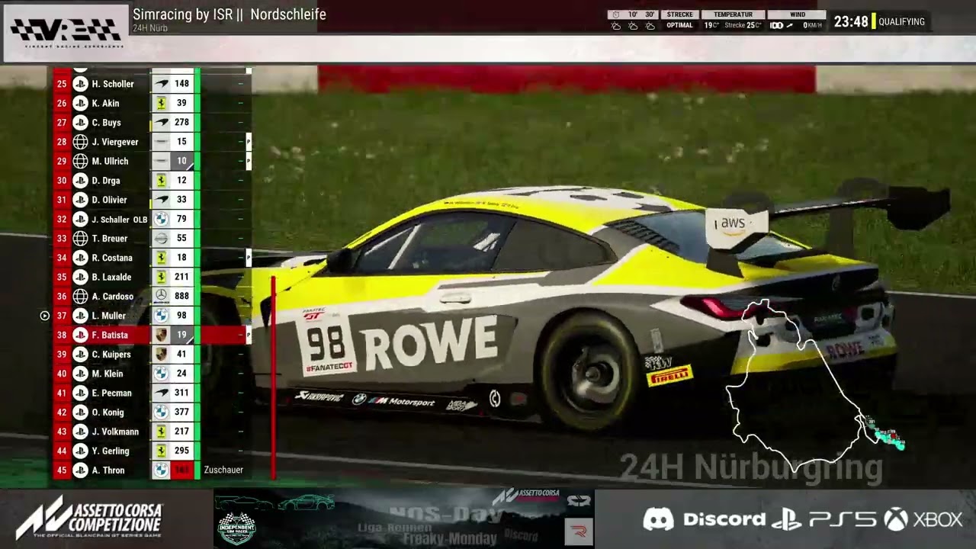Image resolution: width=976 pixels, height=549 pixels.
Task: Click car number 211 for B. Laxalde
Action: pos(181,277)
